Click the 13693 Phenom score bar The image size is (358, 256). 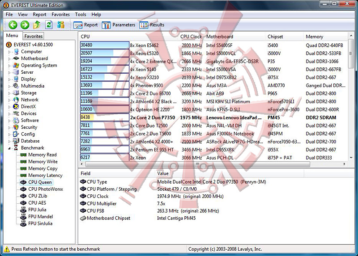(x=105, y=85)
